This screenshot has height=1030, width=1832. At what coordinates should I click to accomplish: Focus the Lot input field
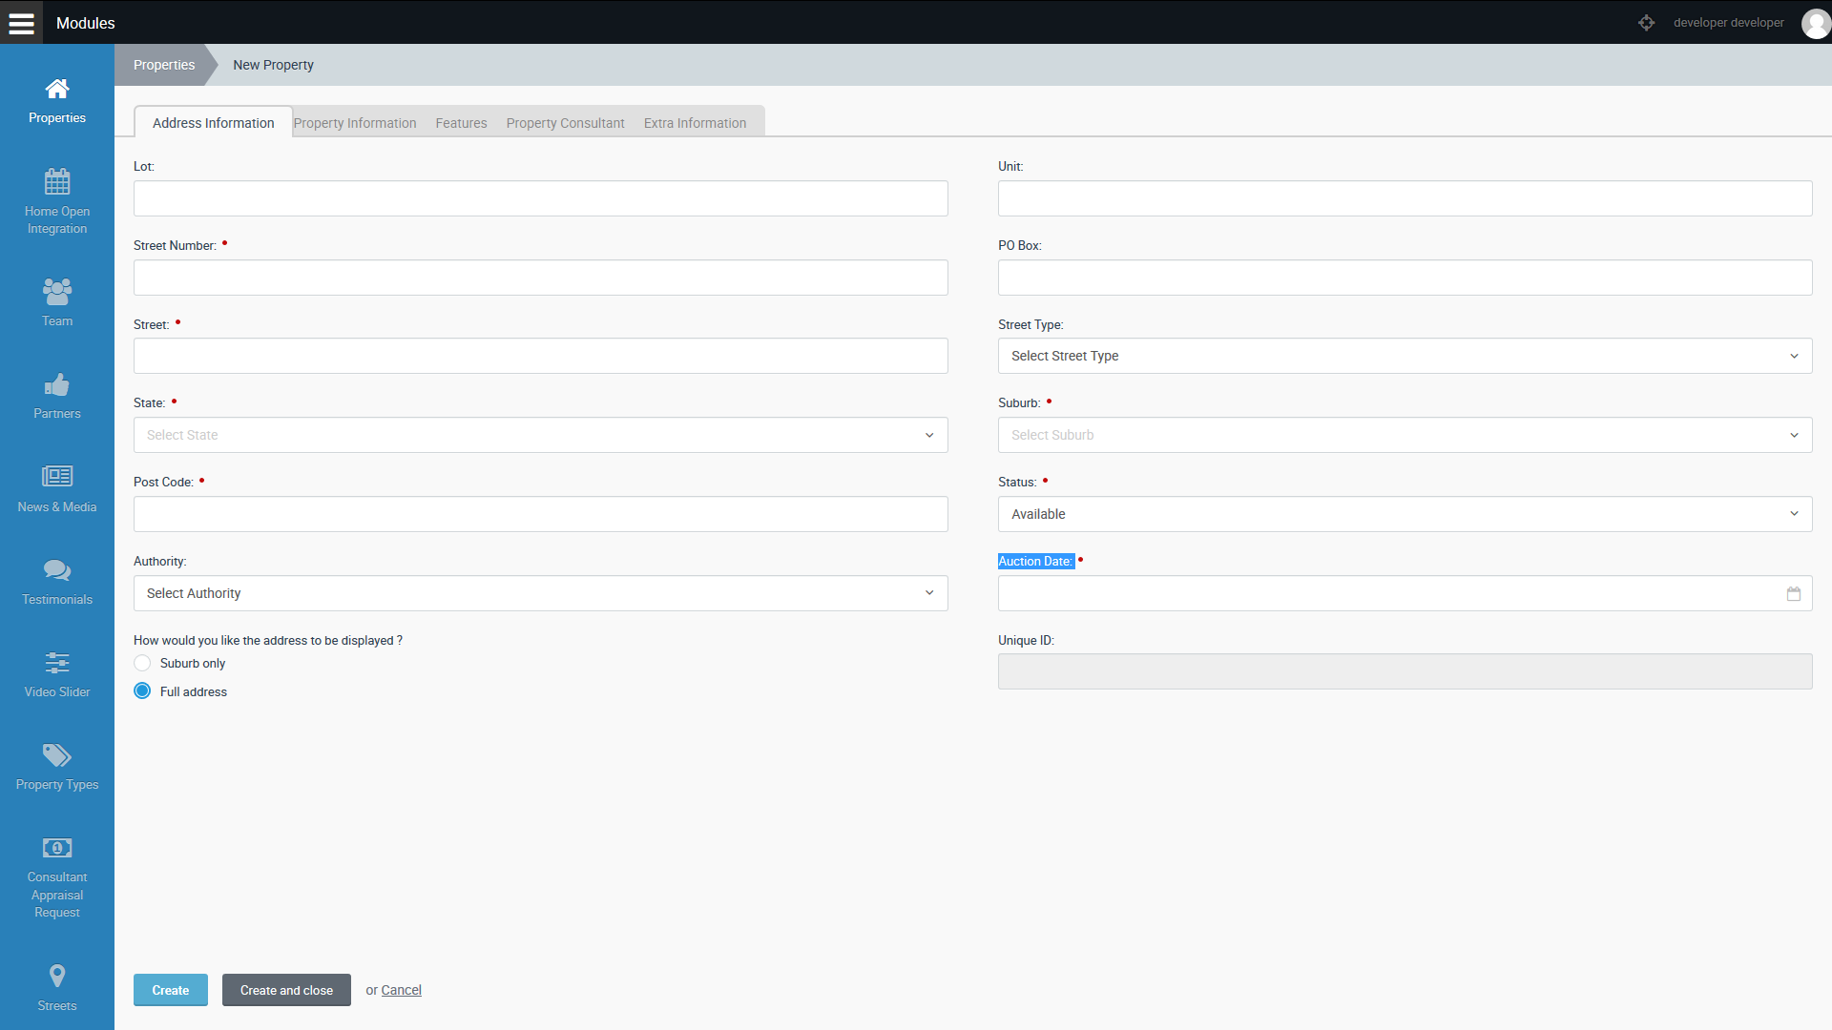[x=540, y=198]
